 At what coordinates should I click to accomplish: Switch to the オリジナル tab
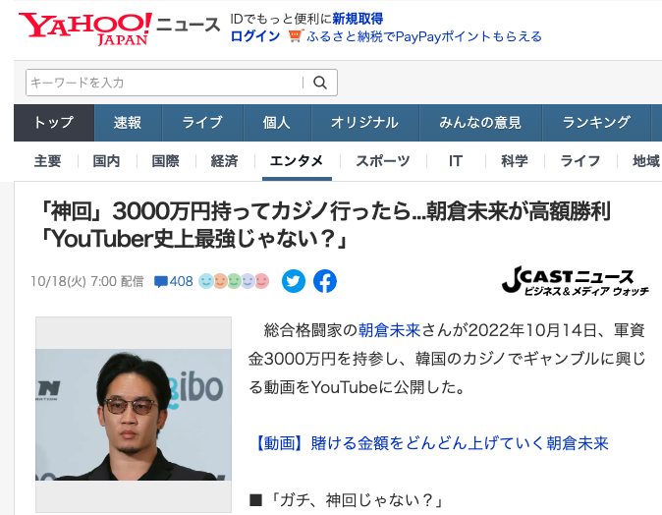click(x=364, y=123)
